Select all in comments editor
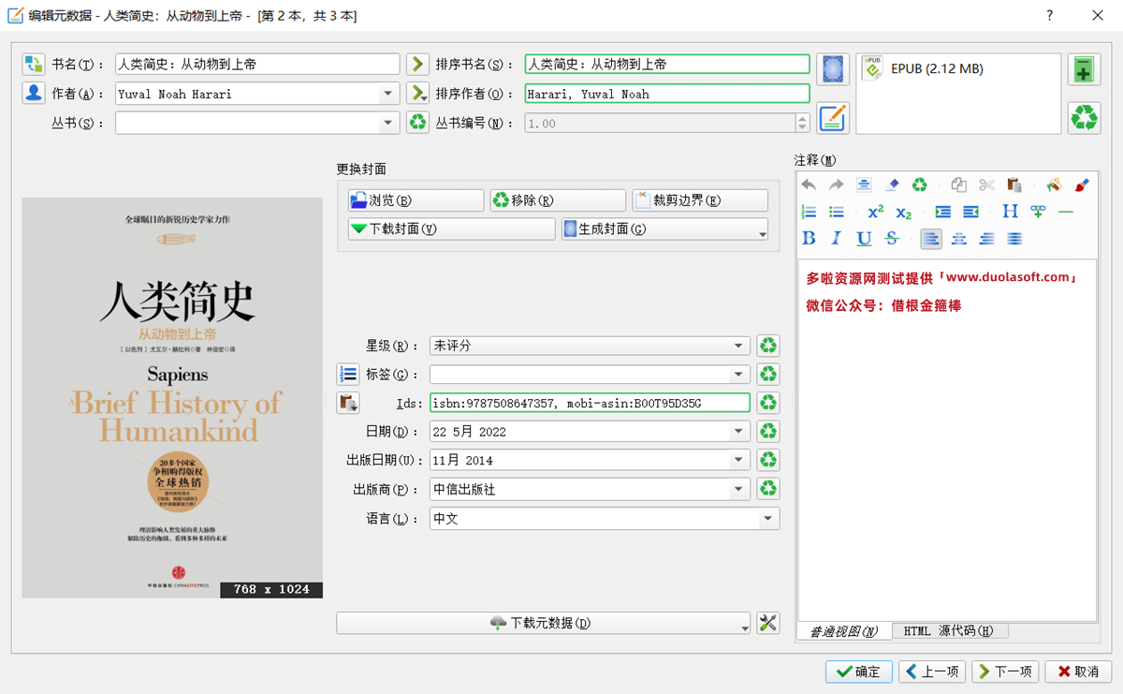Image resolution: width=1123 pixels, height=694 pixels. click(x=865, y=185)
